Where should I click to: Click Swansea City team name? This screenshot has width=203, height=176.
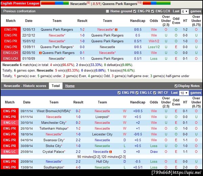coord(54,140)
